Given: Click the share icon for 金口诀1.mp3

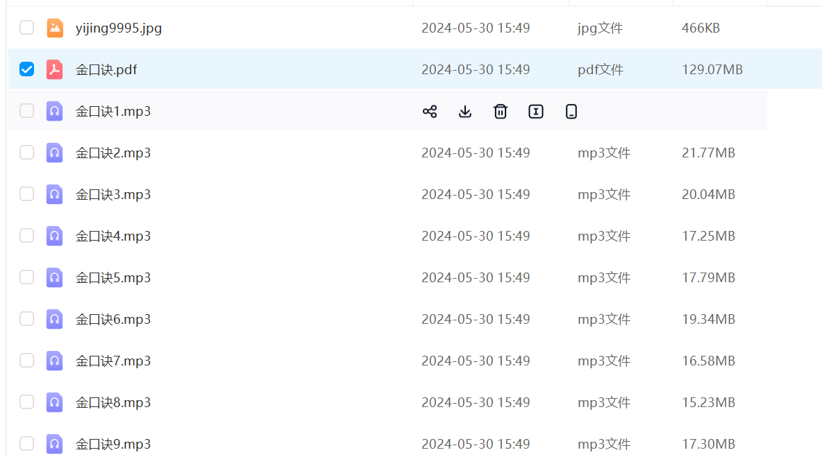Looking at the screenshot, I should (x=430, y=111).
